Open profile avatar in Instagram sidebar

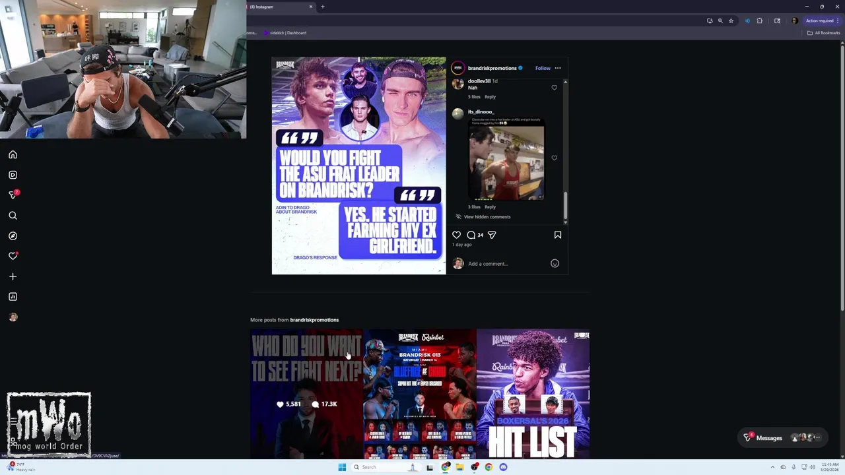[13, 317]
